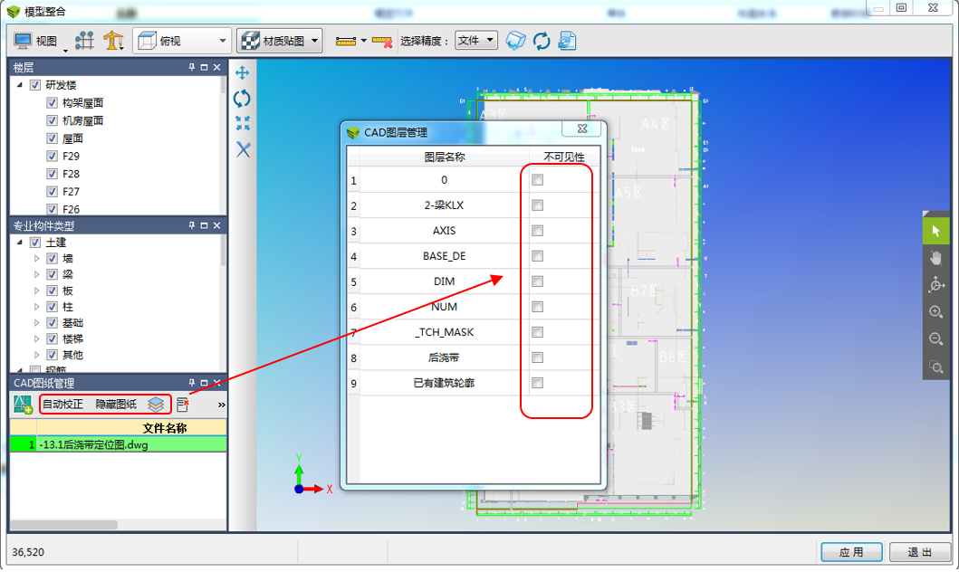The width and height of the screenshot is (959, 572).
Task: Select the orbit tool on right bar
Action: (x=935, y=285)
